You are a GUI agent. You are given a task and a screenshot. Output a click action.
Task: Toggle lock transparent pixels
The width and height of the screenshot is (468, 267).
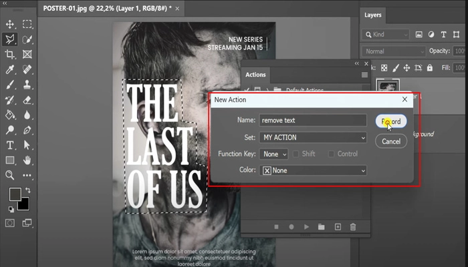point(384,68)
